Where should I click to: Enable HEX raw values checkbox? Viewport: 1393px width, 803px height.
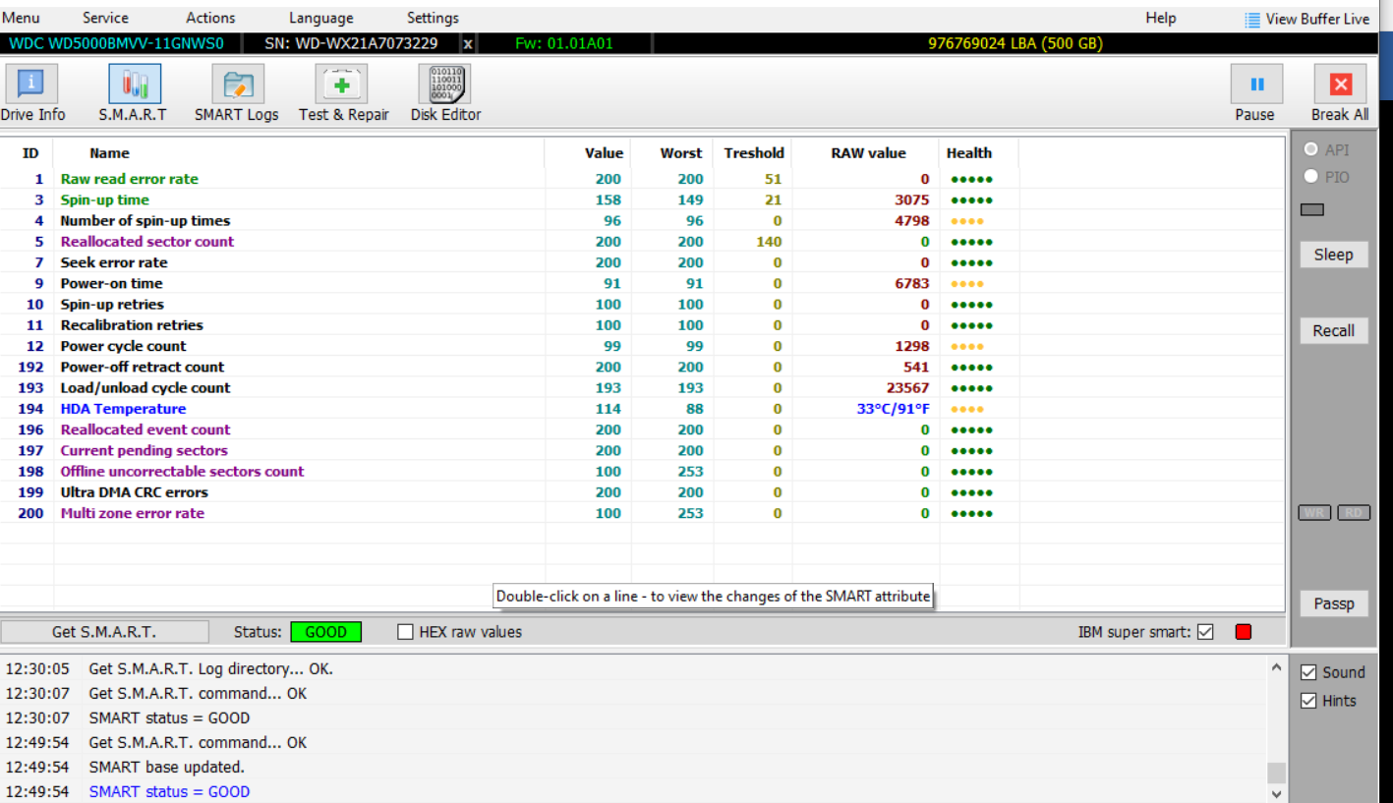405,632
